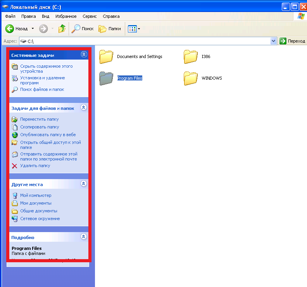Click Открыть общий доступ к этой папке
The width and height of the screenshot is (307, 287).
pos(50,145)
